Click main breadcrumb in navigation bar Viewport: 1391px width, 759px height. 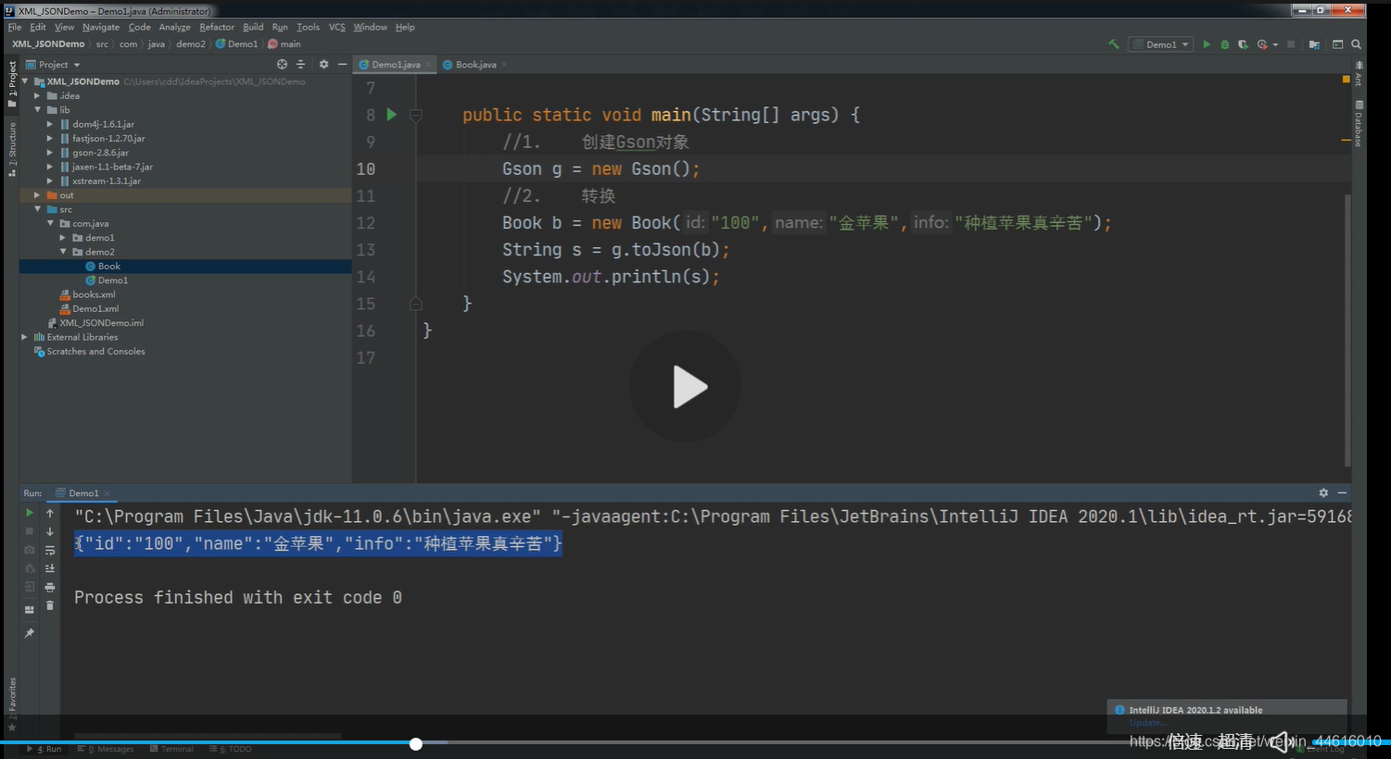coord(285,44)
